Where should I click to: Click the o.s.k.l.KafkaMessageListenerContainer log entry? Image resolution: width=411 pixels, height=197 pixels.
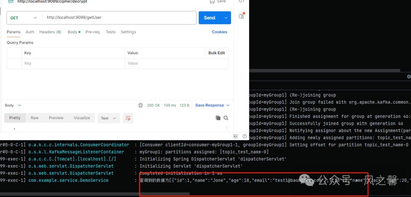[76, 152]
